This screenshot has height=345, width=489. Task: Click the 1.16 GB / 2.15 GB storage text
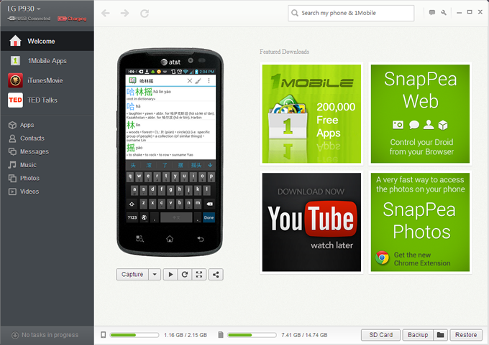tap(186, 335)
